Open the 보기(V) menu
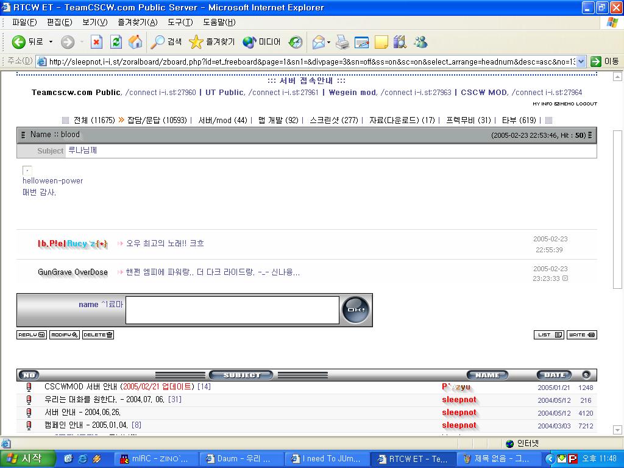Image resolution: width=624 pixels, height=468 pixels. click(x=94, y=23)
